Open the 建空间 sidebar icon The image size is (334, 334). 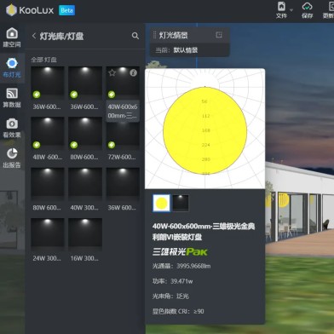click(12, 37)
